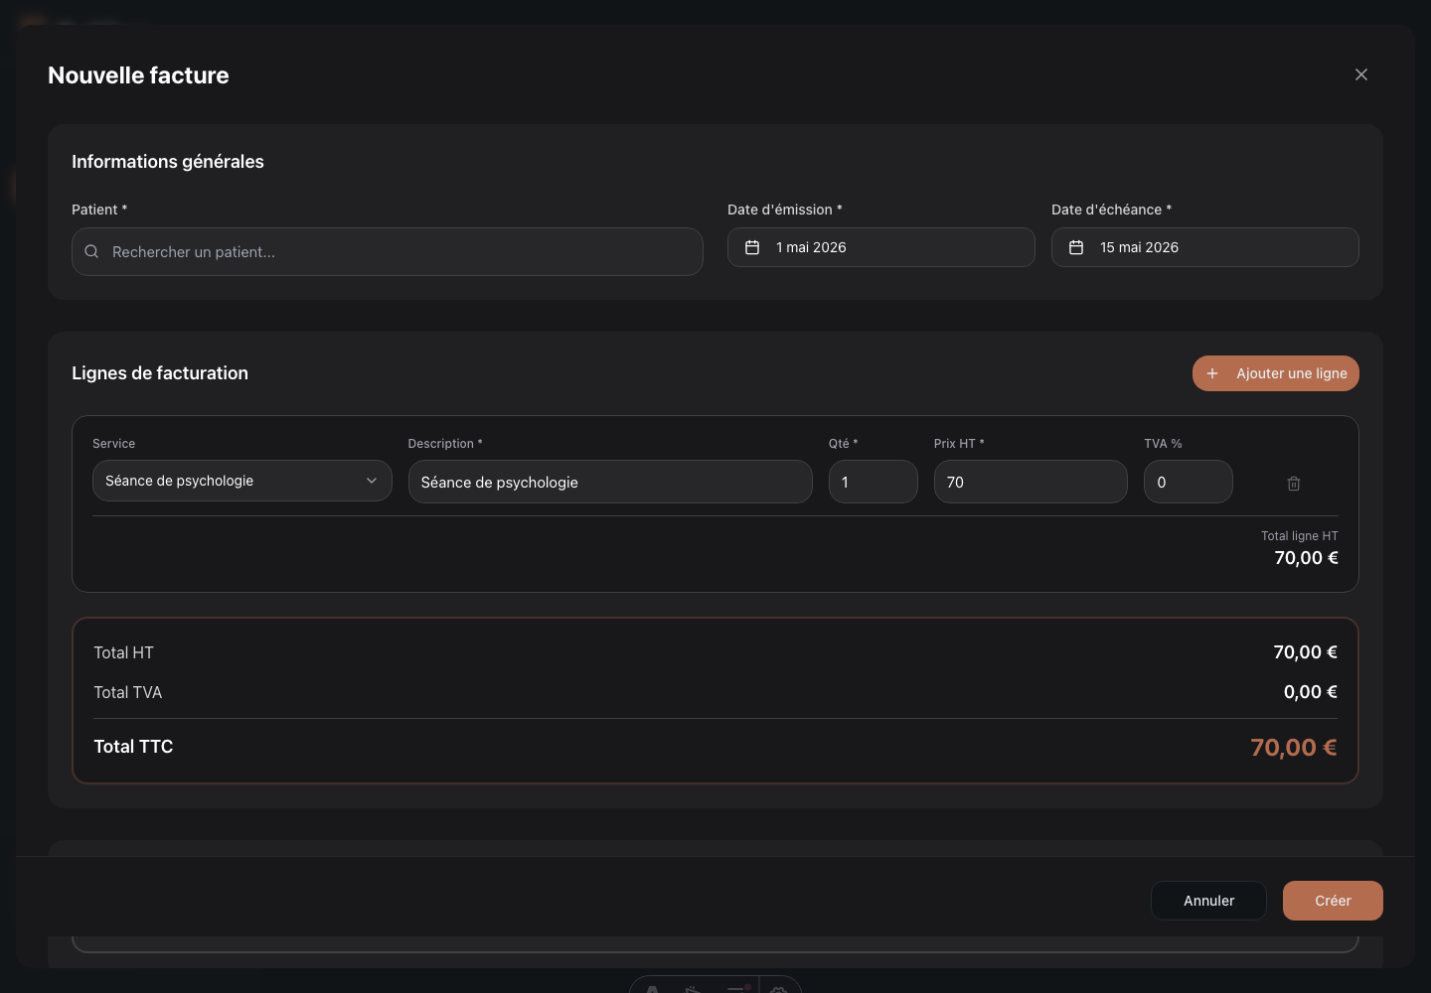Click the patient search magnifier icon
This screenshot has height=993, width=1431.
(91, 252)
